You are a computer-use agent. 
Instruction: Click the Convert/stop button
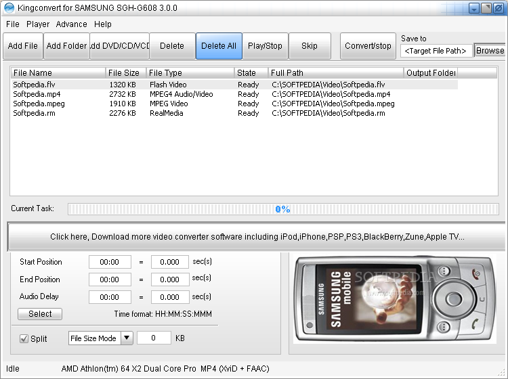368,46
